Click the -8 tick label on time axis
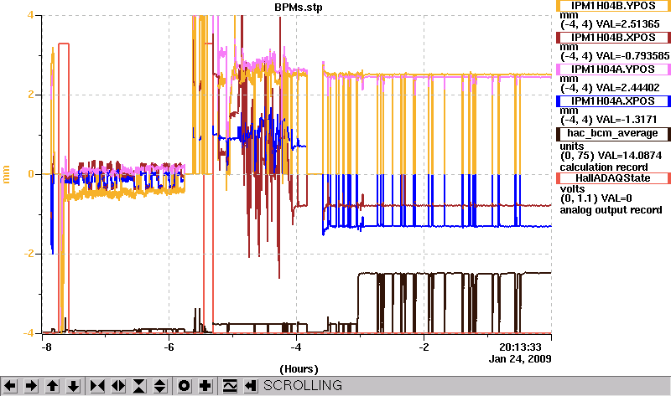The image size is (671, 396). 46,347
